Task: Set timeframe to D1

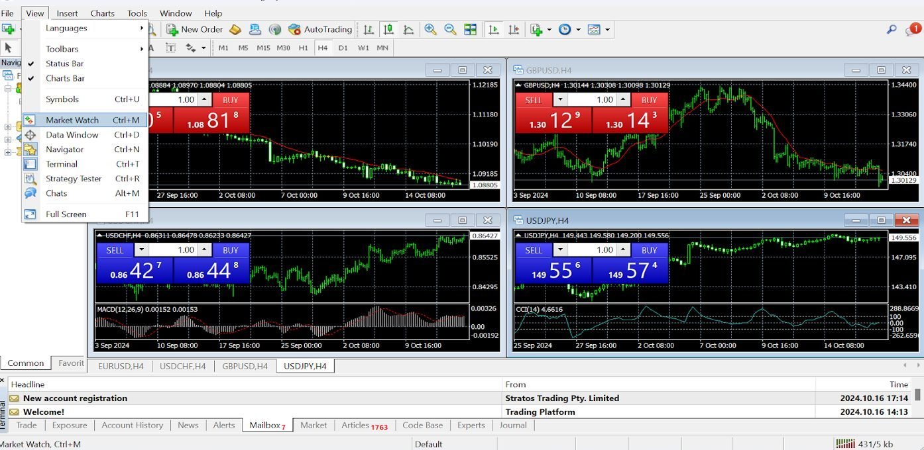Action: (x=343, y=48)
